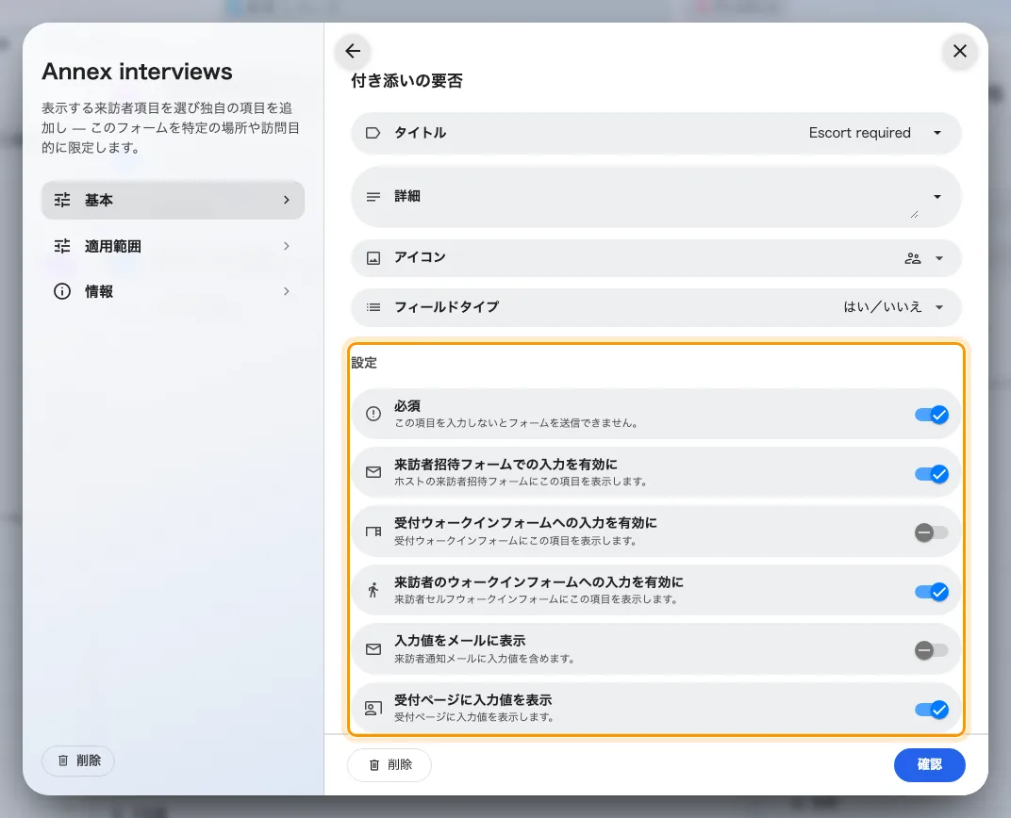The image size is (1011, 818).
Task: Enable 受付ウォークインフォームへの入力を有効に switch
Action: click(x=931, y=532)
